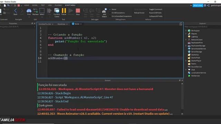Expand the ReplicatedStorage tree node
The width and height of the screenshot is (221, 124).
point(186,46)
